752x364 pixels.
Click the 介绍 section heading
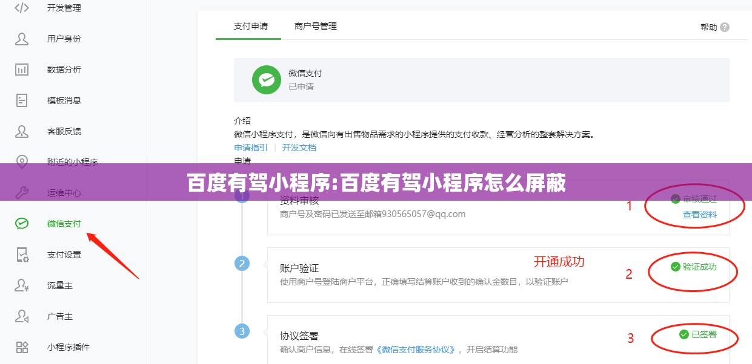coord(242,121)
